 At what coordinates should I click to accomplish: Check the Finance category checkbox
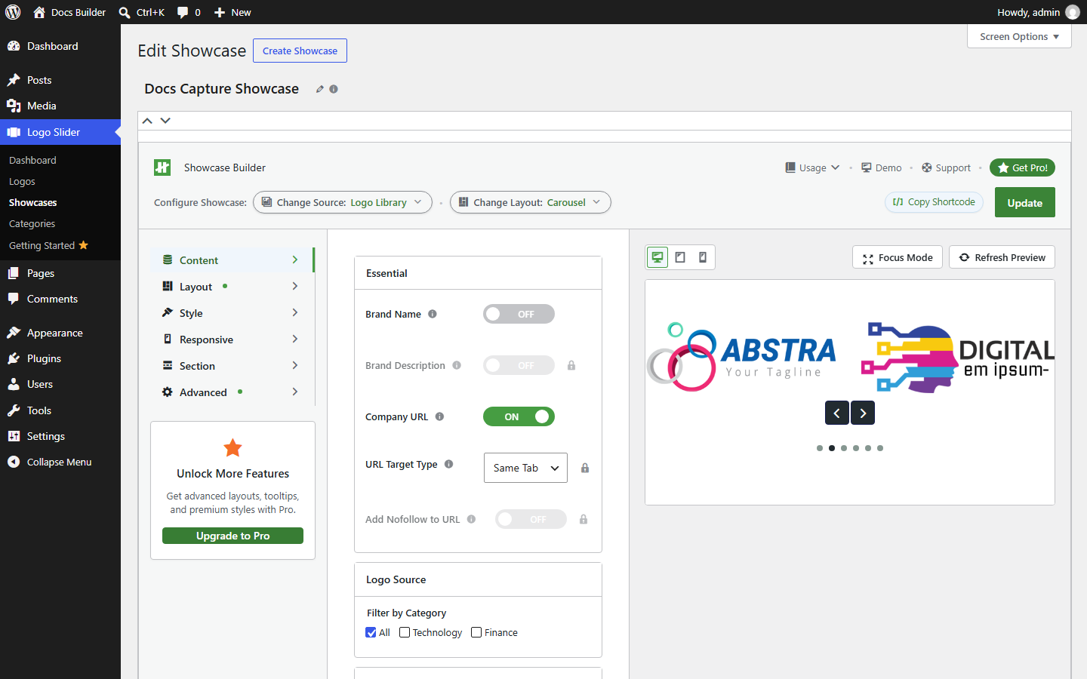pos(476,632)
